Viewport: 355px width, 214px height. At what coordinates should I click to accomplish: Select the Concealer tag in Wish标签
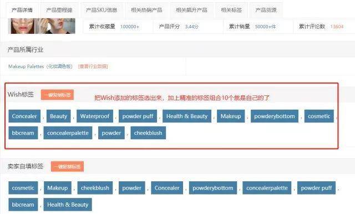tap(24, 116)
